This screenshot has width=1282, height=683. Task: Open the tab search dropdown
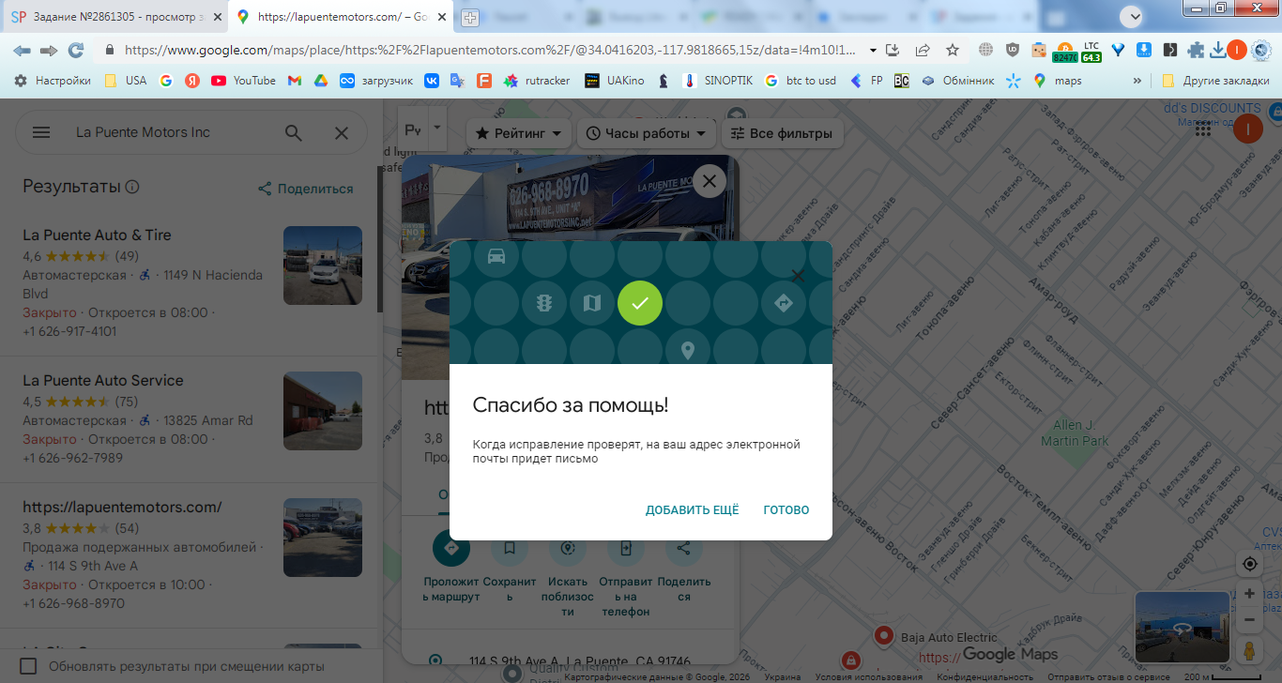[x=1133, y=16]
